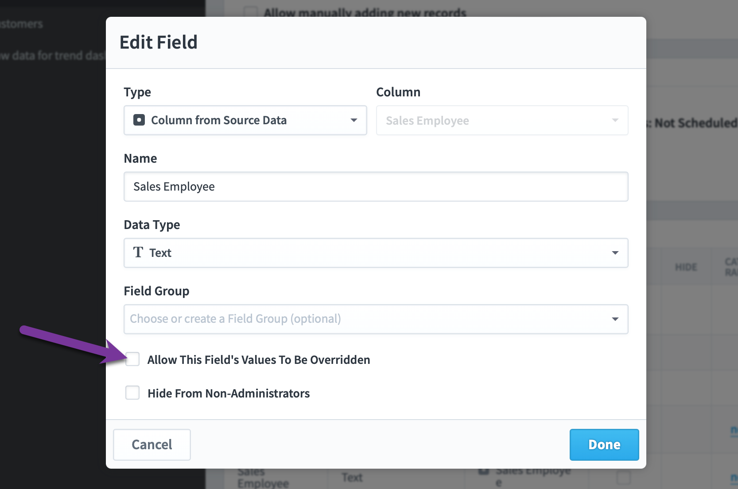The height and width of the screenshot is (489, 738).
Task: Click the source data icon in Type dropdown
Action: [139, 120]
